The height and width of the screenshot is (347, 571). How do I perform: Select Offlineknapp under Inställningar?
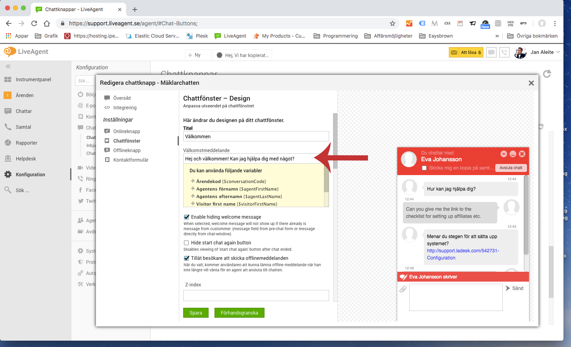click(127, 151)
